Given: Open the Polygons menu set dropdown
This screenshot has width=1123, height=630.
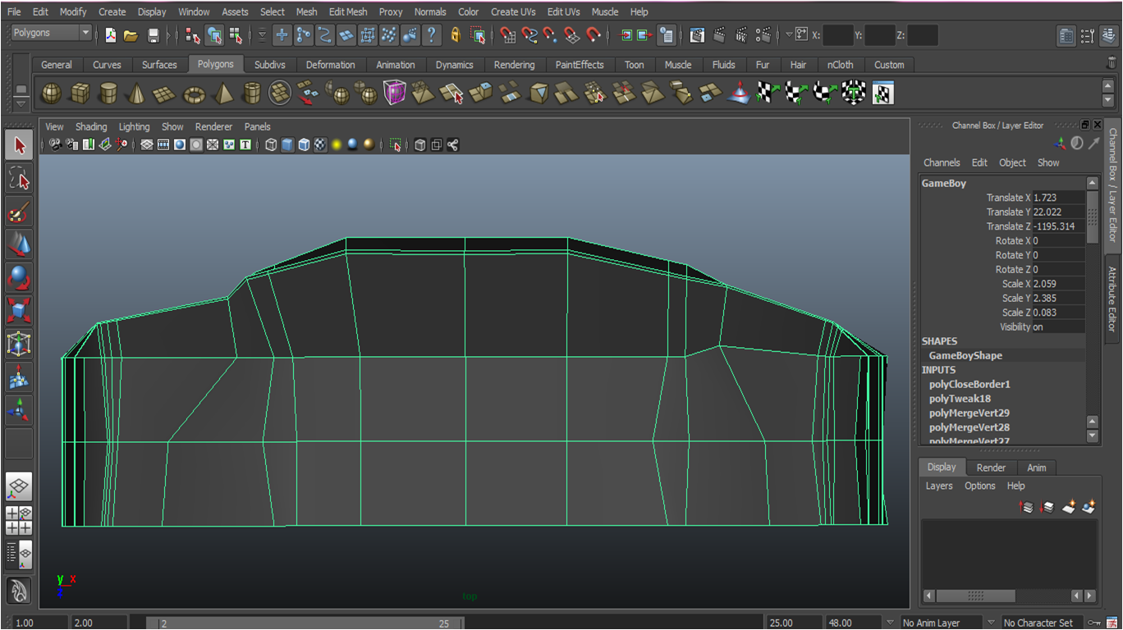Looking at the screenshot, I should (x=52, y=33).
